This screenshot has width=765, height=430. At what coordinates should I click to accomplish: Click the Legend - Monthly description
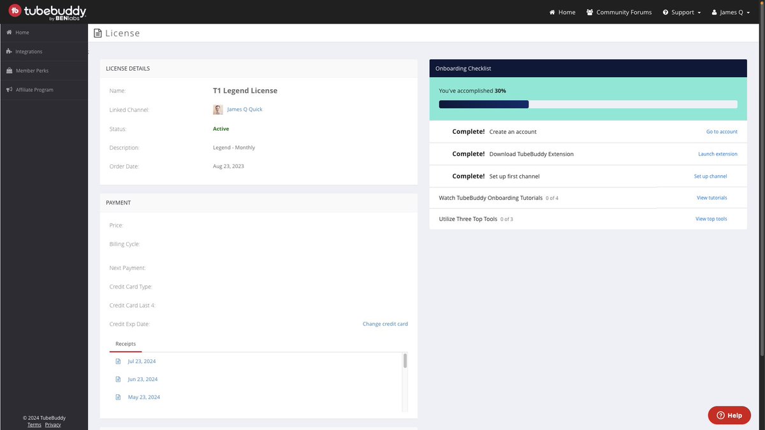[234, 148]
